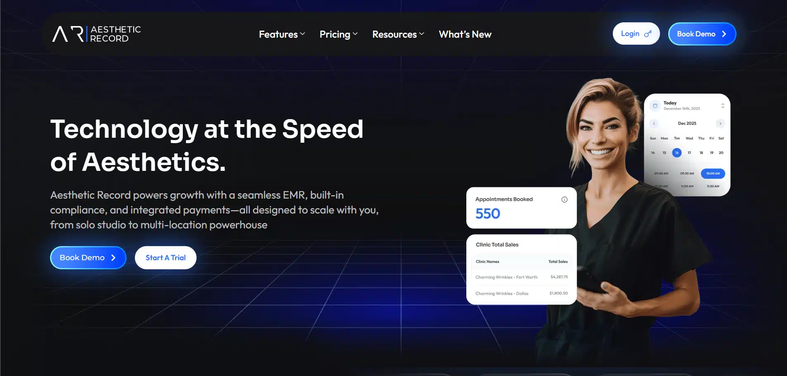Open the What's New page

click(x=465, y=34)
